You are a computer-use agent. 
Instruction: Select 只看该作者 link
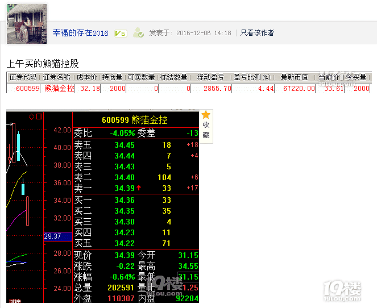coord(257,32)
